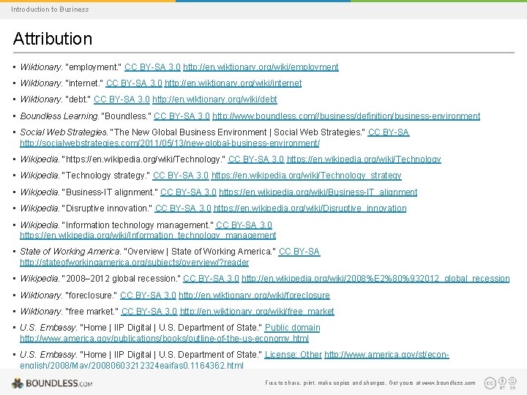The width and height of the screenshot is (527, 395).
Task: Click the Boundless Learning source name
Action: [59, 116]
